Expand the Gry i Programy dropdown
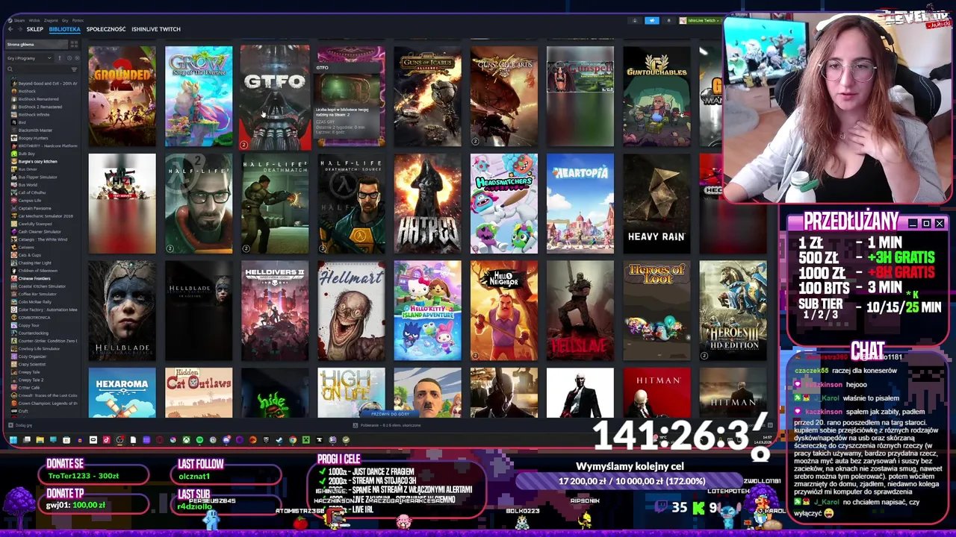The height and width of the screenshot is (537, 956). 29,58
